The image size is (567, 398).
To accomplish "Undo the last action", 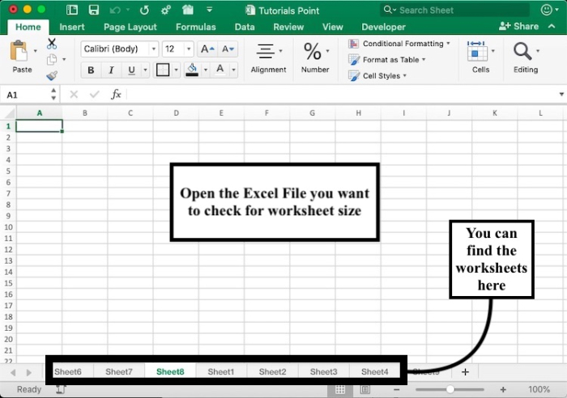I will tap(115, 11).
